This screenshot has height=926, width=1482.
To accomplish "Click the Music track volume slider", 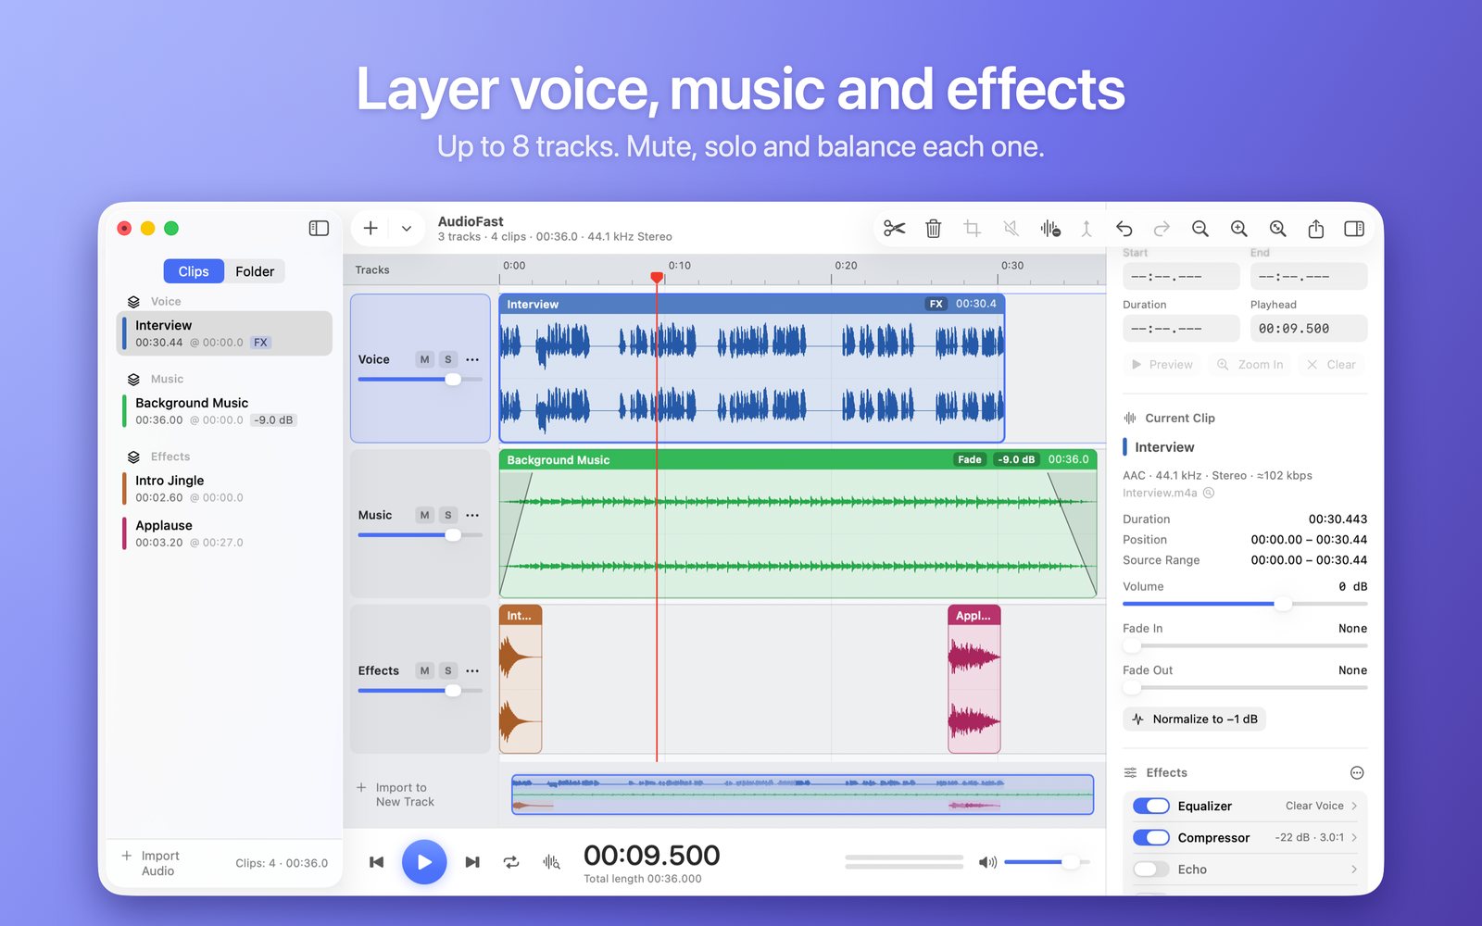I will pos(421,535).
